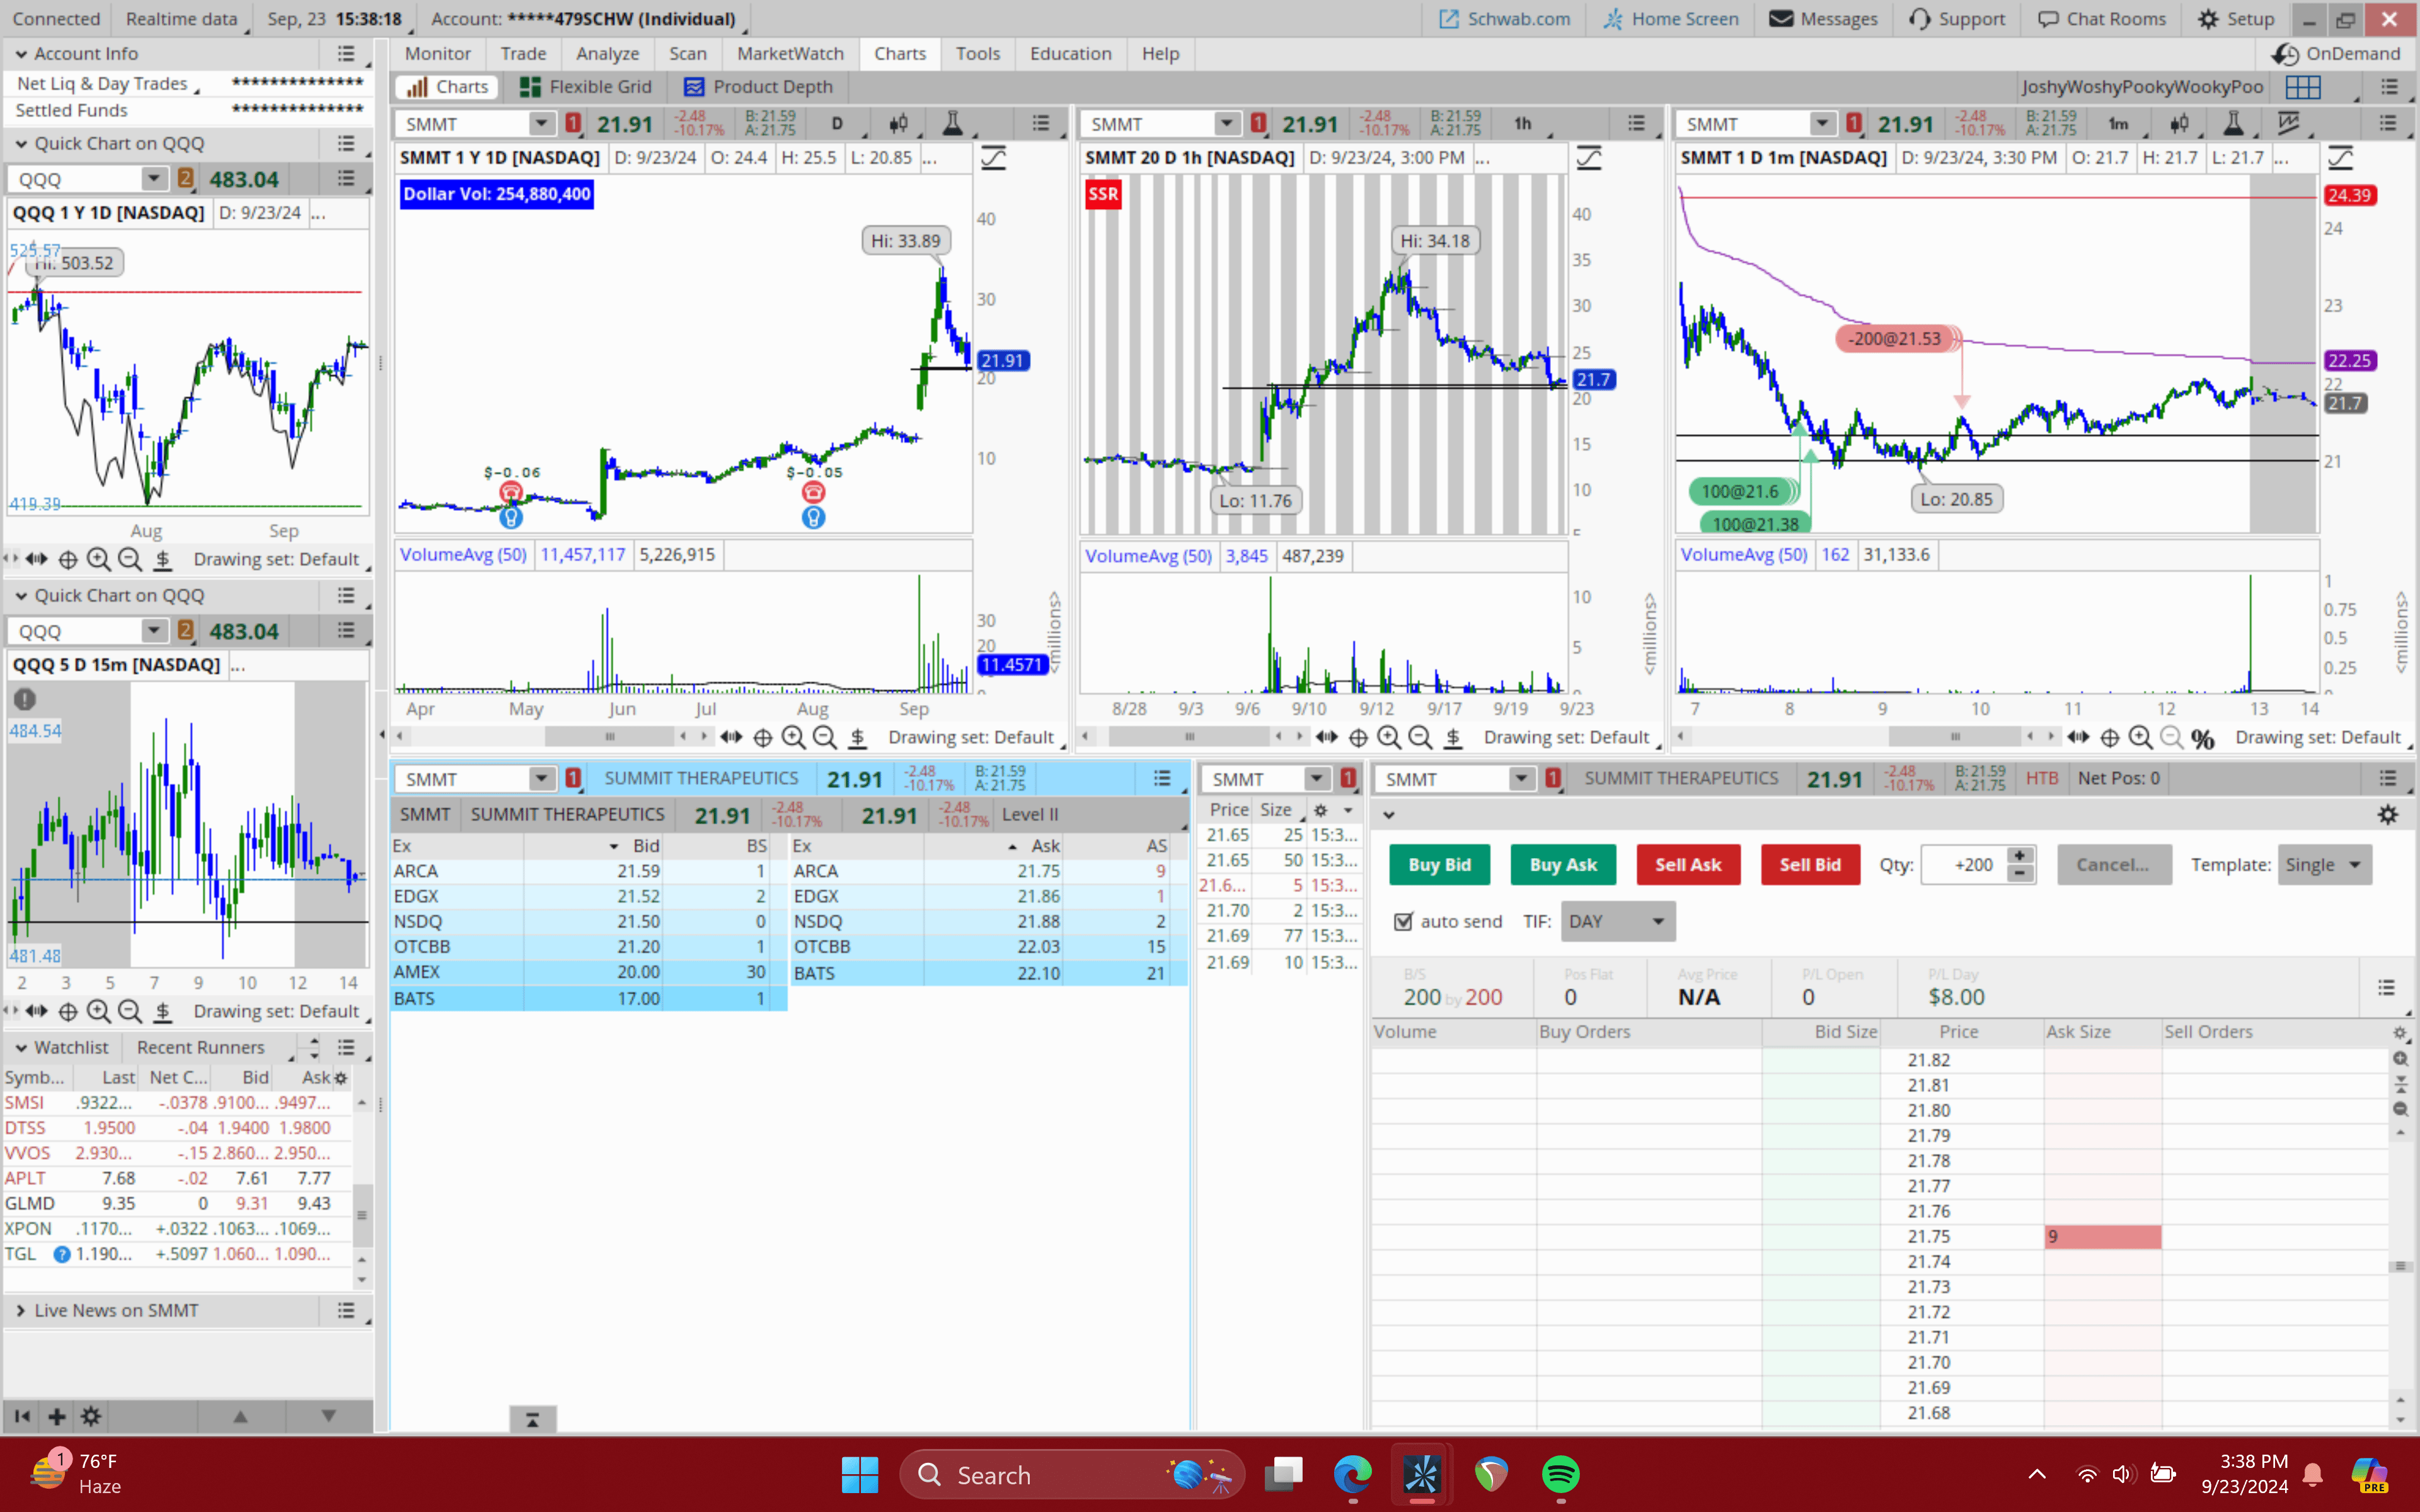This screenshot has width=2420, height=1512.
Task: Open studies flask icon on daily SMMT chart
Action: (952, 124)
